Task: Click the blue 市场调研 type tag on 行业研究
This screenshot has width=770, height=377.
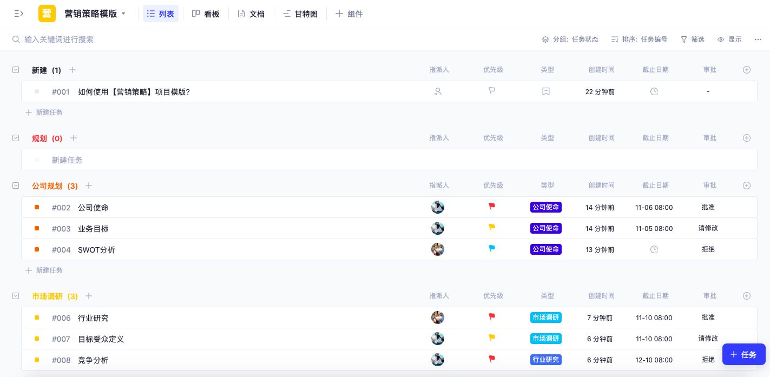Action: click(546, 318)
